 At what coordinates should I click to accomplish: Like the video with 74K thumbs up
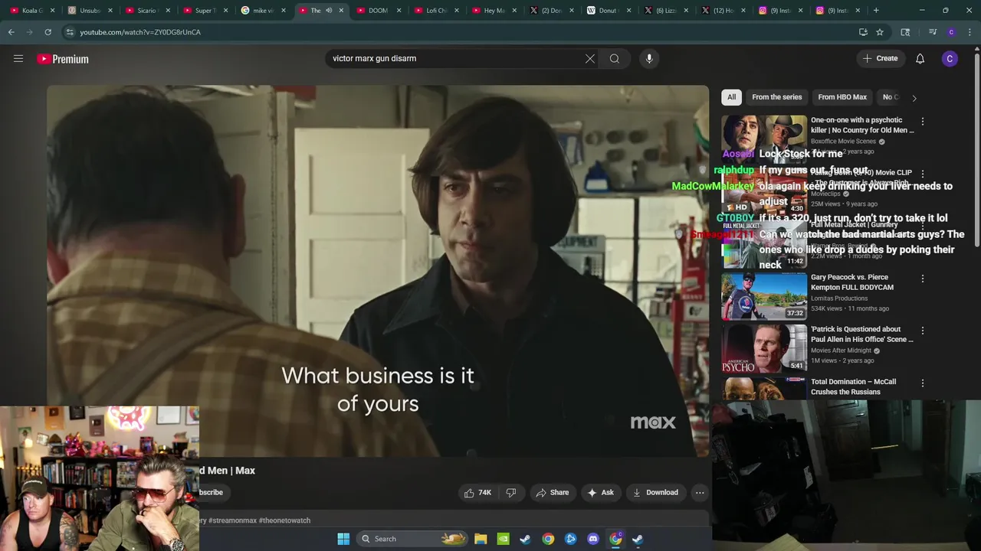[x=477, y=493]
